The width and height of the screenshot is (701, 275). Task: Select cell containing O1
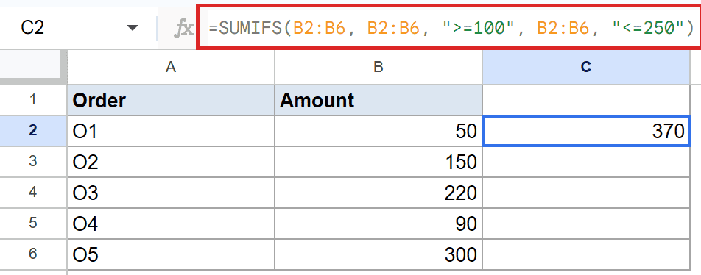(171, 131)
